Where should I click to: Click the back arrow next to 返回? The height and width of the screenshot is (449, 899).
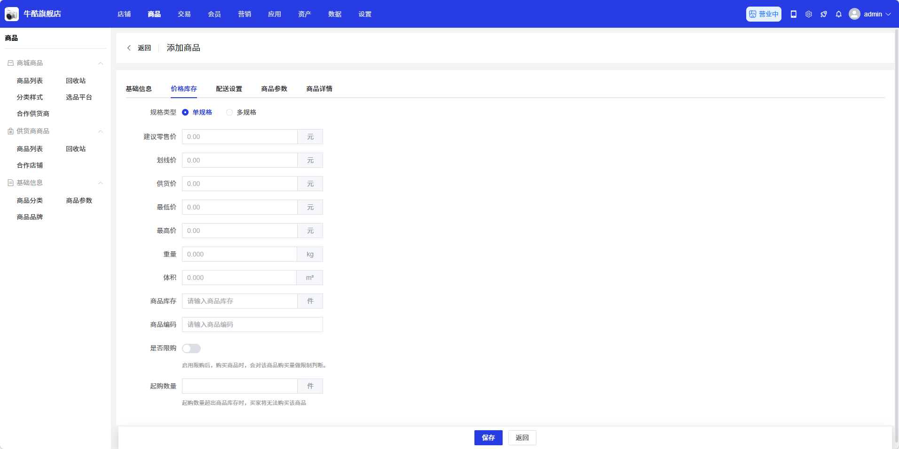[129, 48]
